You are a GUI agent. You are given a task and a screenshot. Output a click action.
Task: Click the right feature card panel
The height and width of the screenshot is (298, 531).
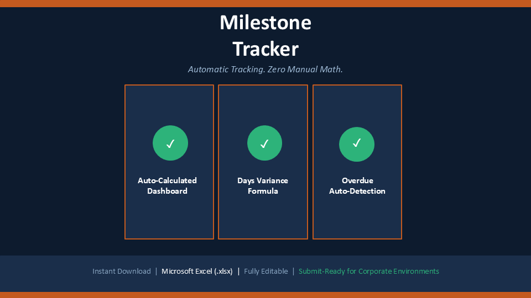pyautogui.click(x=357, y=162)
